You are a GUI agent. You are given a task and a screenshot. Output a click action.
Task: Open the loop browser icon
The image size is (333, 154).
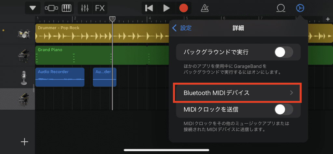coord(280,8)
